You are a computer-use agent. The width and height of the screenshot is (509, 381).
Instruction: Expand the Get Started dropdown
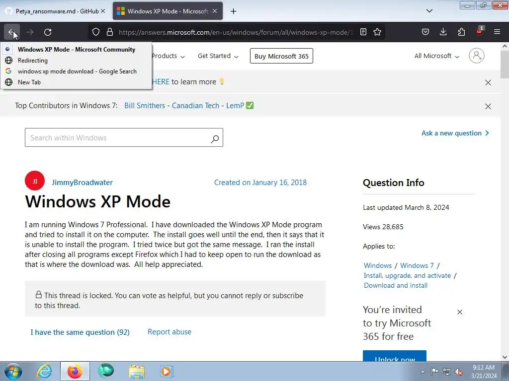click(218, 56)
